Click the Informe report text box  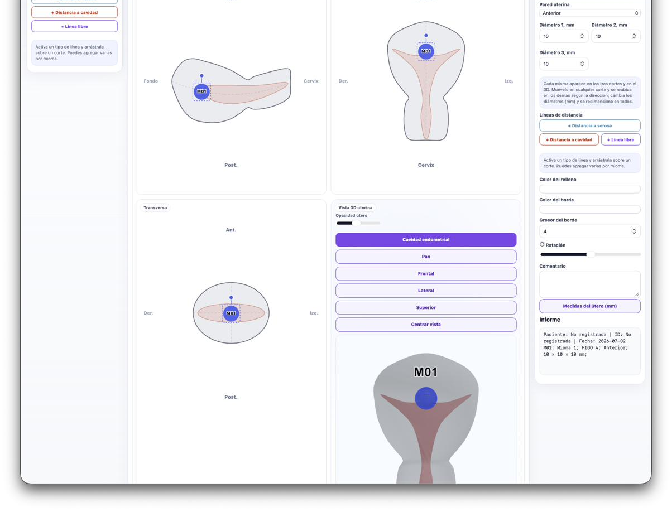(589, 351)
